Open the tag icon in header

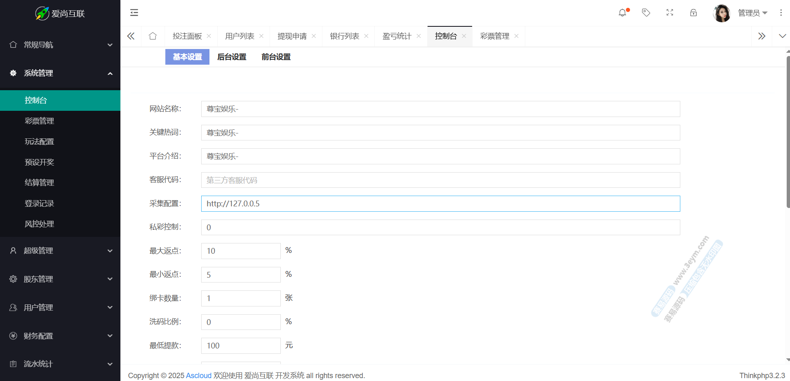[x=646, y=13]
